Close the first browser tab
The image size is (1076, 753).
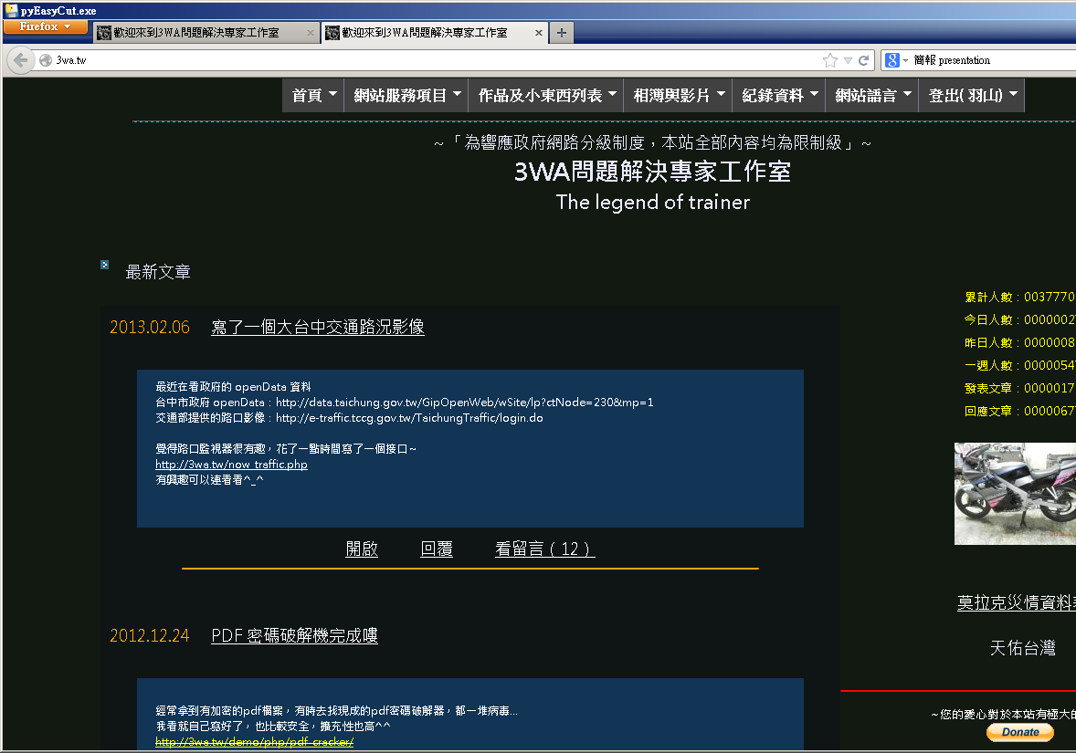point(311,33)
